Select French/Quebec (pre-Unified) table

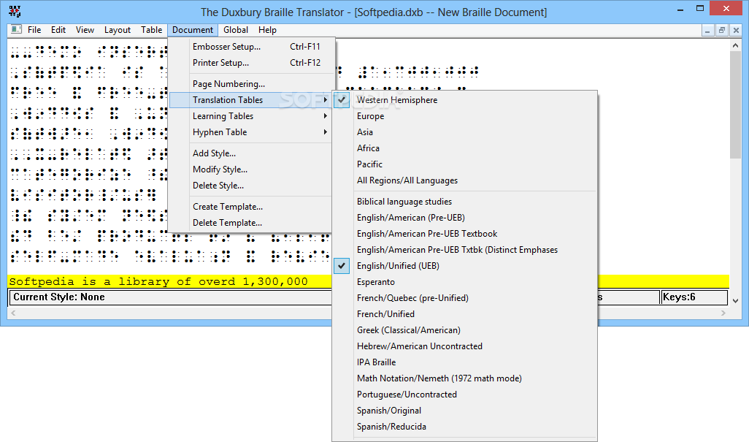464,298
